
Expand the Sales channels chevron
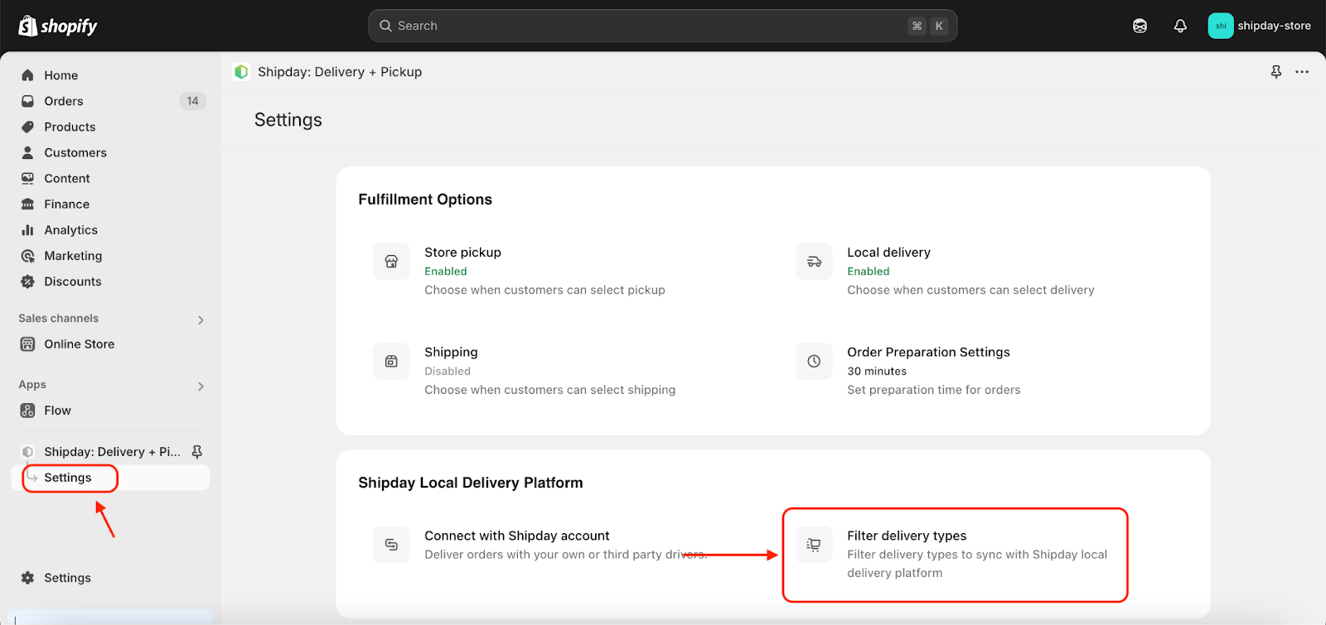click(x=201, y=320)
